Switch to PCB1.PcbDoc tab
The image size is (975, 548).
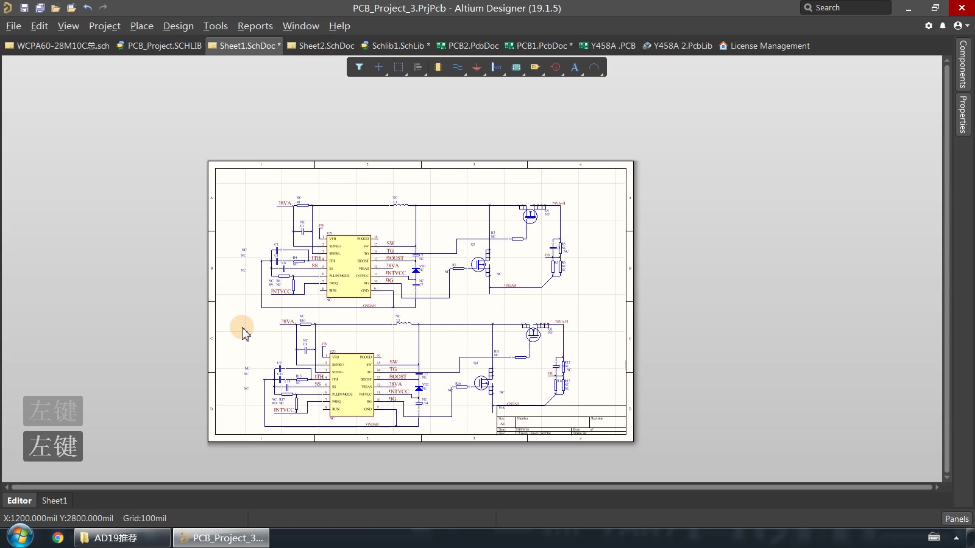tap(539, 46)
